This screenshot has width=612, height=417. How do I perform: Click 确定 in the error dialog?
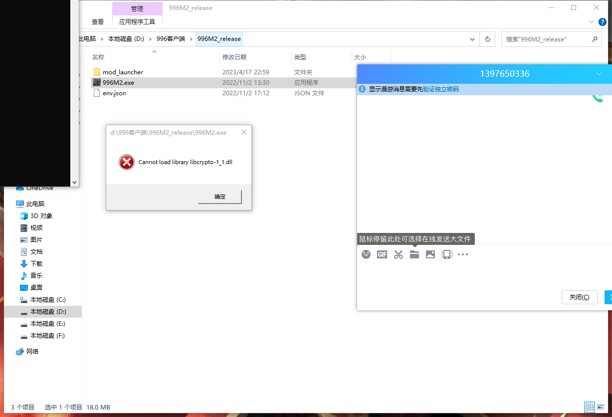[220, 197]
